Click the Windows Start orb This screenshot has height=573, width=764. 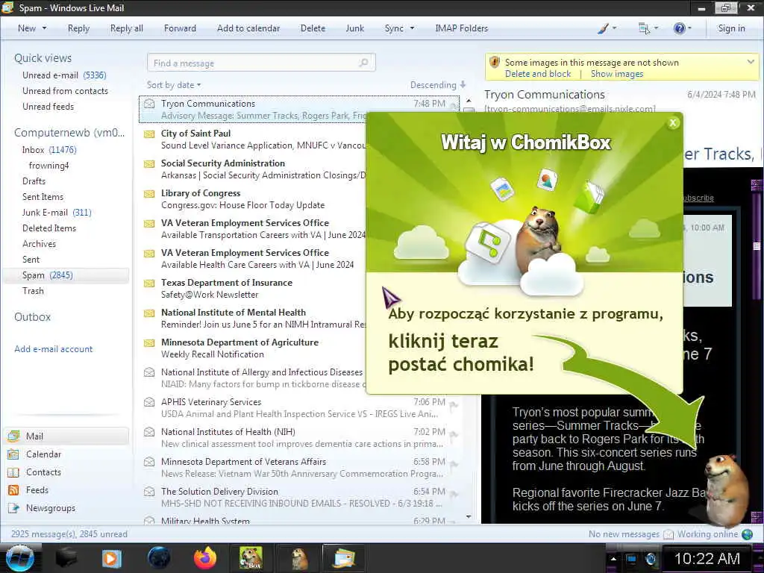point(20,558)
